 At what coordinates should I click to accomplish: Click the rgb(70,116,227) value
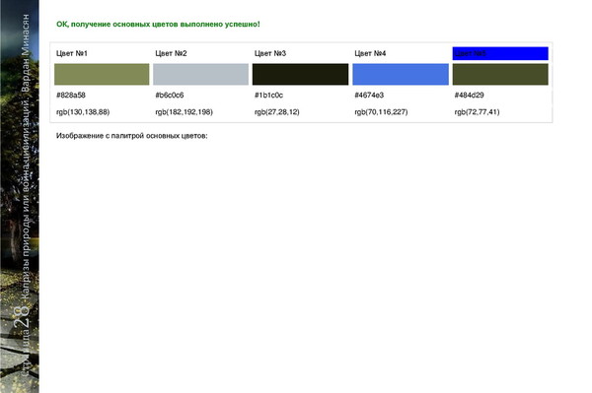[381, 112]
